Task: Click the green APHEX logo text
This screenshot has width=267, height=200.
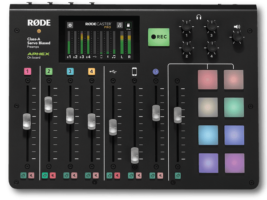Action: (x=38, y=54)
